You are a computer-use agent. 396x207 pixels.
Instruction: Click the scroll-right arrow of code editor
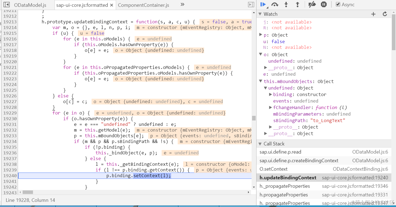[248, 192]
